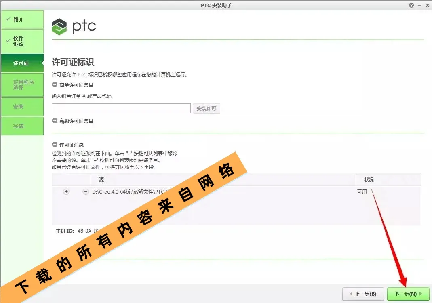Click the 状况 column header

click(x=369, y=180)
